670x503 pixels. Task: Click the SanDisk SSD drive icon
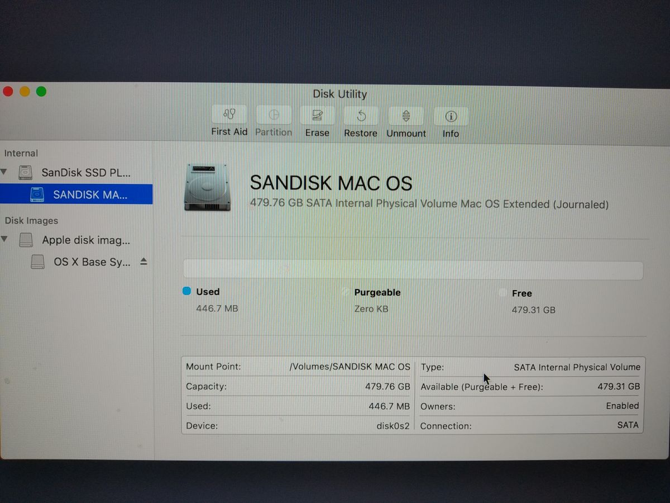pyautogui.click(x=26, y=172)
